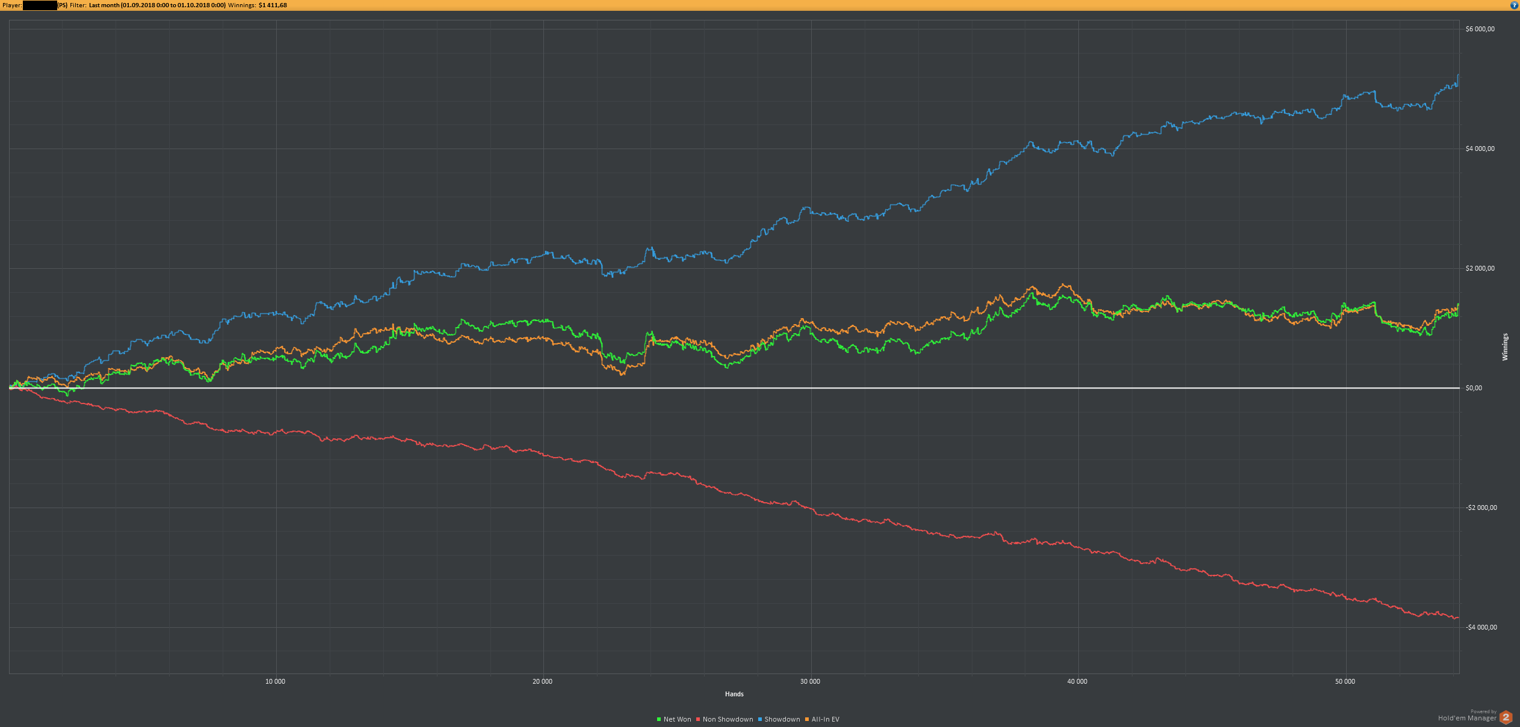
Task: Toggle the All-In EV legend label
Action: coord(825,719)
